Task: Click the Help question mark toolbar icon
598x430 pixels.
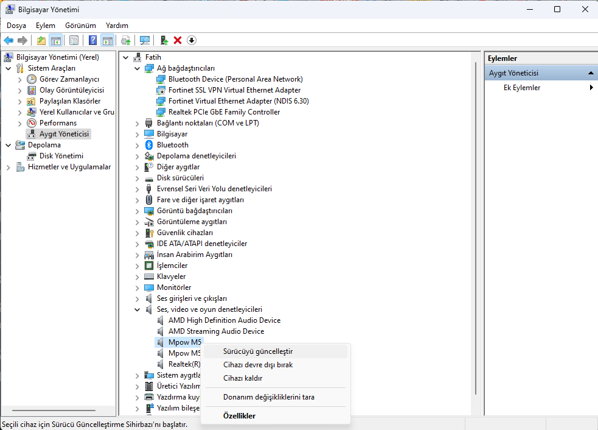Action: 92,40
